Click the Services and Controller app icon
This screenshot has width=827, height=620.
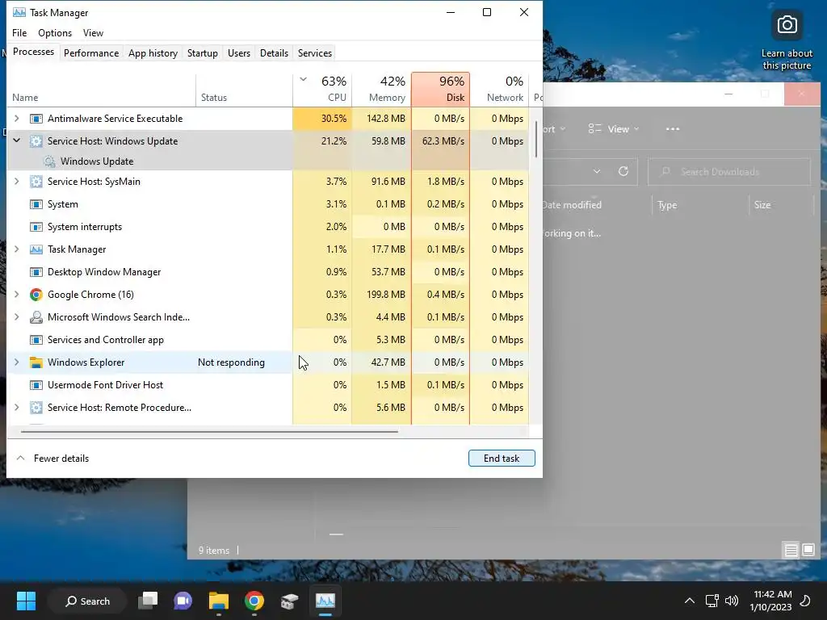click(36, 340)
